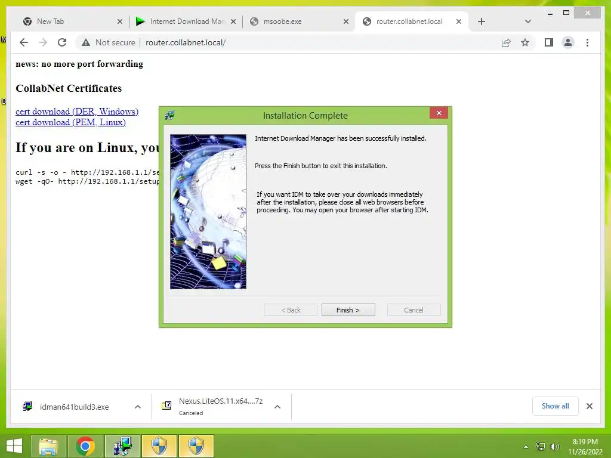Open cert download (DER, Windows) link

[x=77, y=112]
